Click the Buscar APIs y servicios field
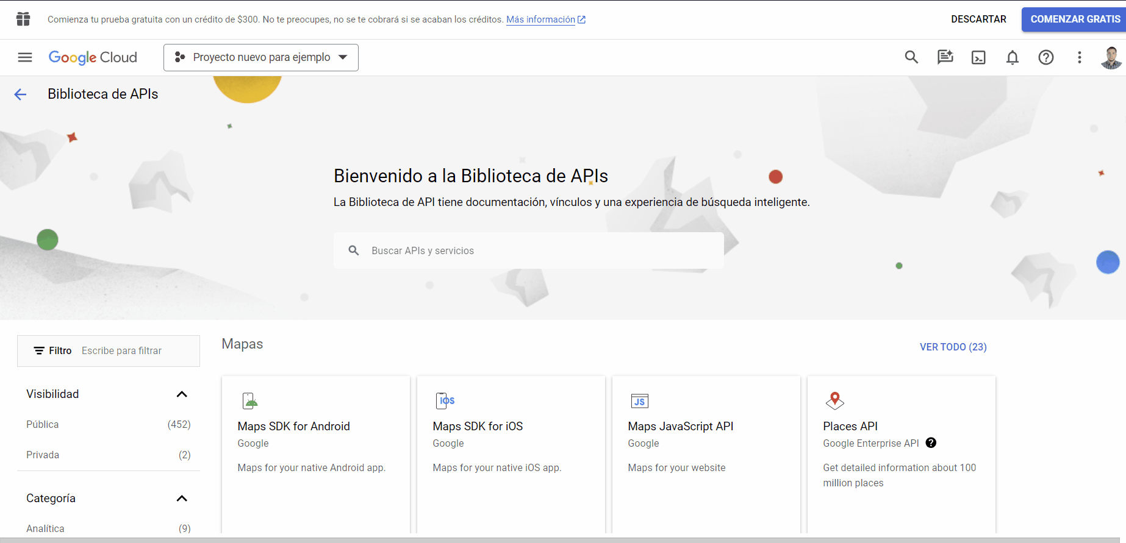1126x543 pixels. coord(528,250)
